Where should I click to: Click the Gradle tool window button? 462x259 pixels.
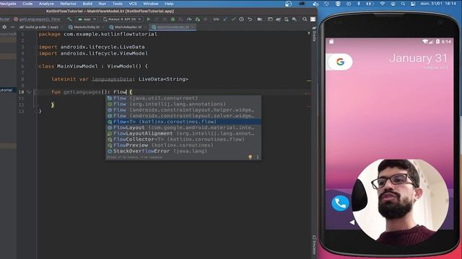314,35
